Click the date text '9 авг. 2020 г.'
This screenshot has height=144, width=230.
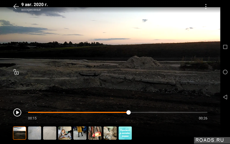coord(34,5)
